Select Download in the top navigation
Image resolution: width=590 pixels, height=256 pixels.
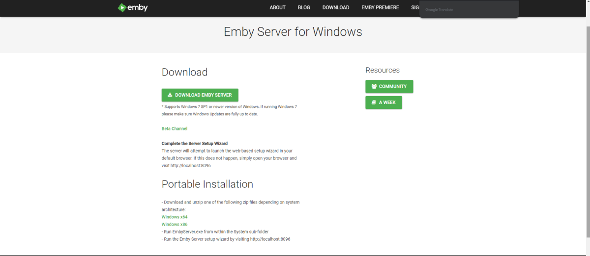[x=335, y=7]
